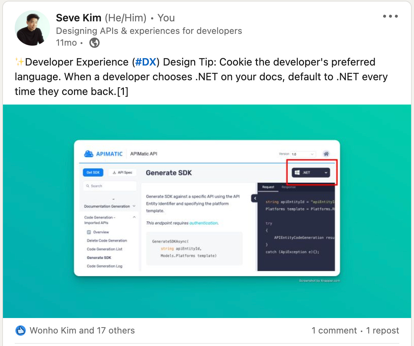Click the Windows icon in the .NET selector
Image resolution: width=414 pixels, height=346 pixels.
tap(298, 172)
